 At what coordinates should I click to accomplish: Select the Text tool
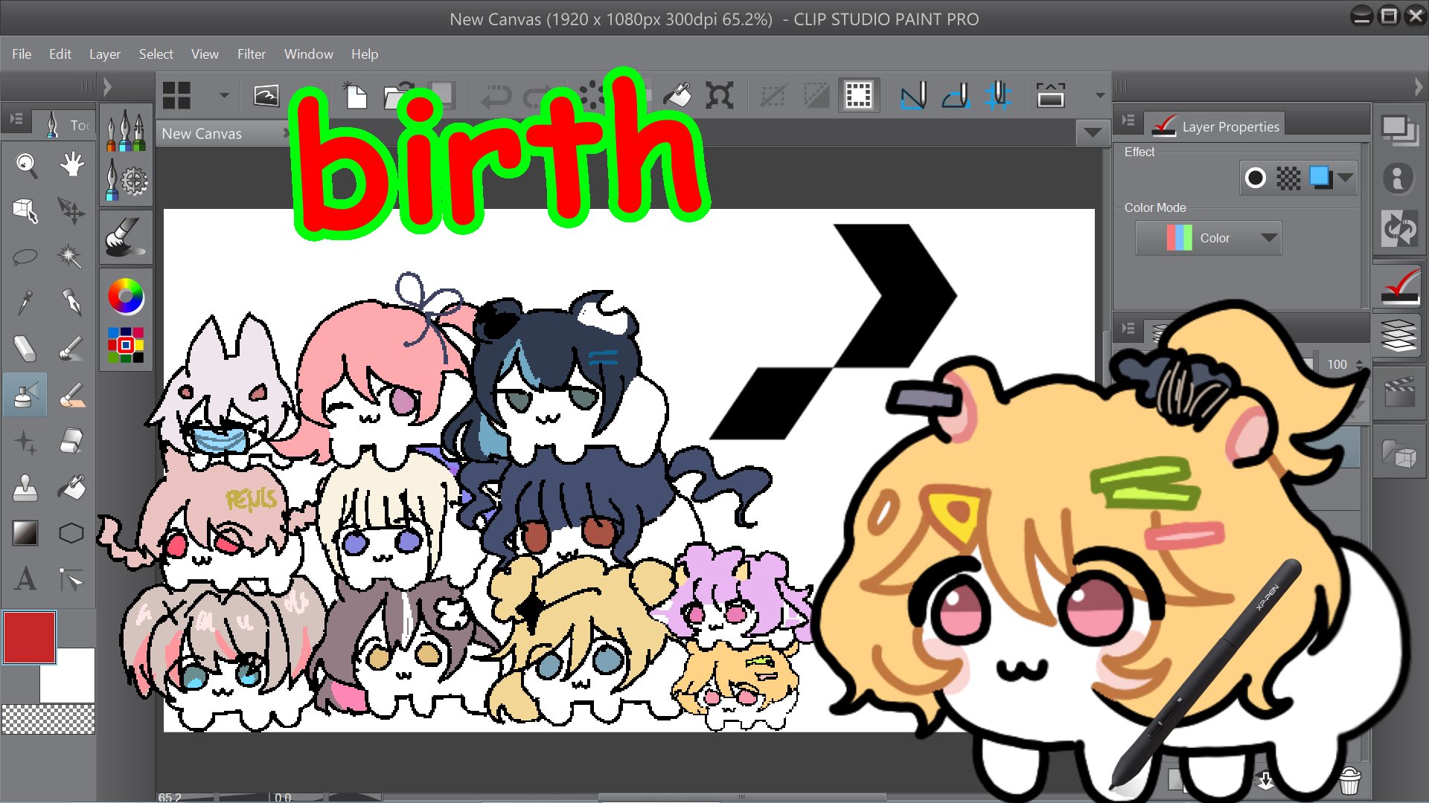pos(25,578)
